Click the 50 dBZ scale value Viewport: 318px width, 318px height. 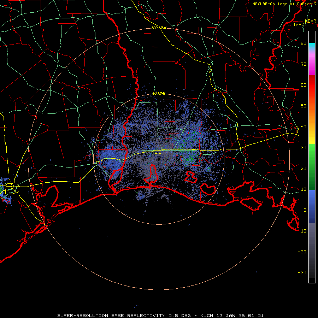(304, 106)
